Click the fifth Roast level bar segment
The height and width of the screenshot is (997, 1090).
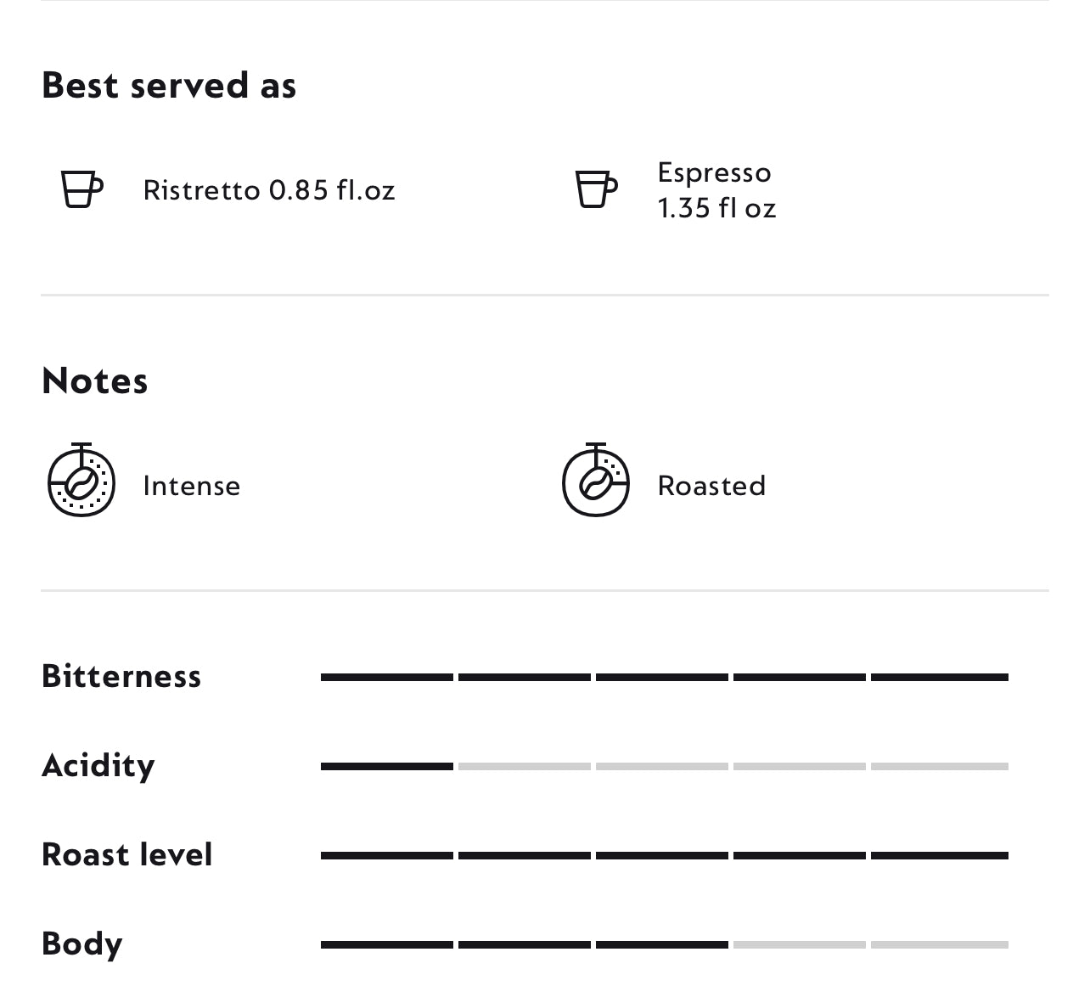939,856
